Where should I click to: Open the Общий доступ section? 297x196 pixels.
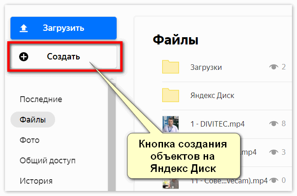47,161
